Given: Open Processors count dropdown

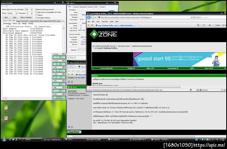Looking at the screenshot, I should point(30,13).
